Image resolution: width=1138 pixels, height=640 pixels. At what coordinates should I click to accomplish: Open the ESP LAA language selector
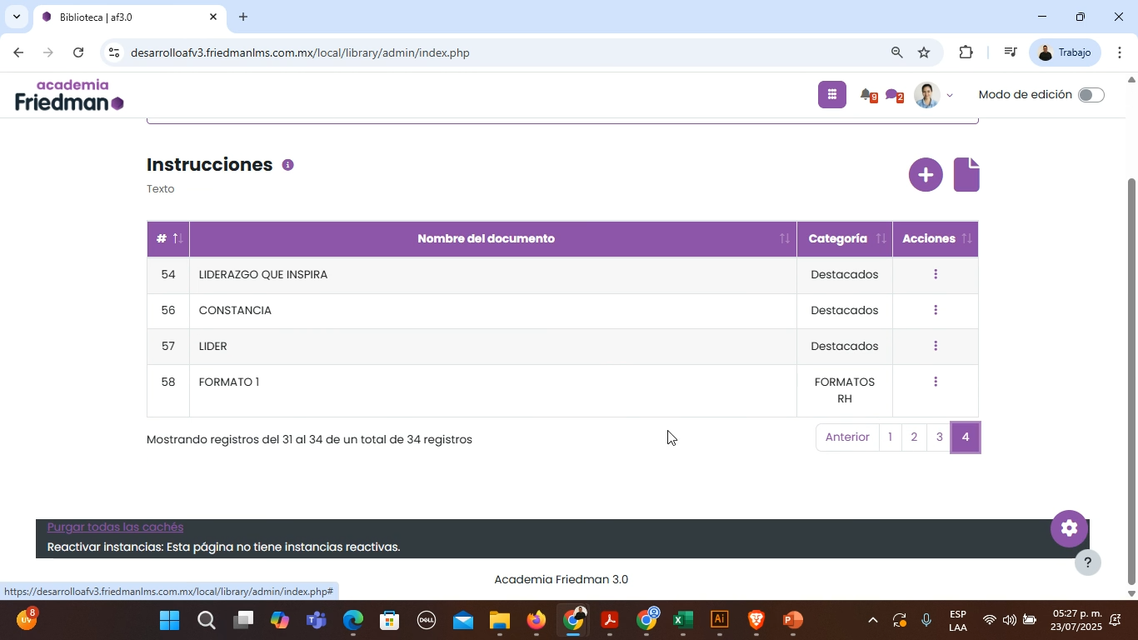pos(957,621)
